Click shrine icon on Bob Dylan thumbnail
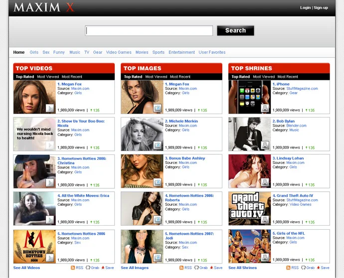344x278 pixels. tap(265, 145)
